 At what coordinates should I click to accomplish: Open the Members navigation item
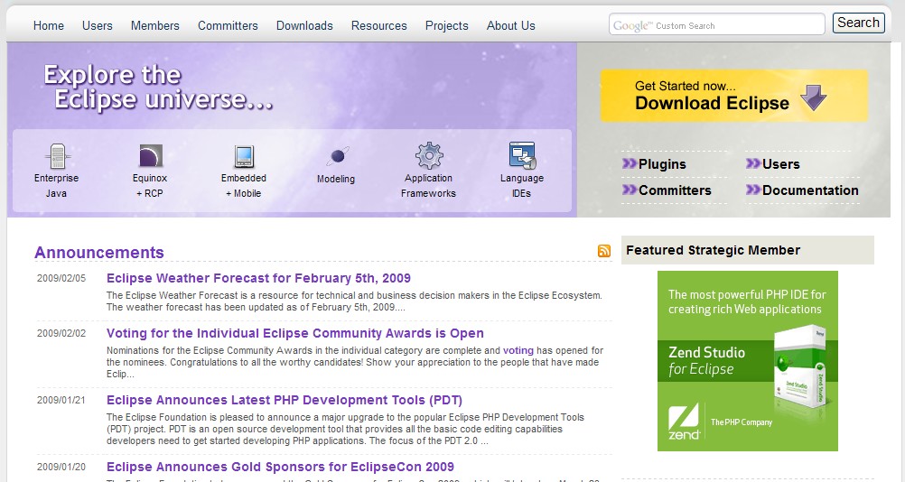154,26
